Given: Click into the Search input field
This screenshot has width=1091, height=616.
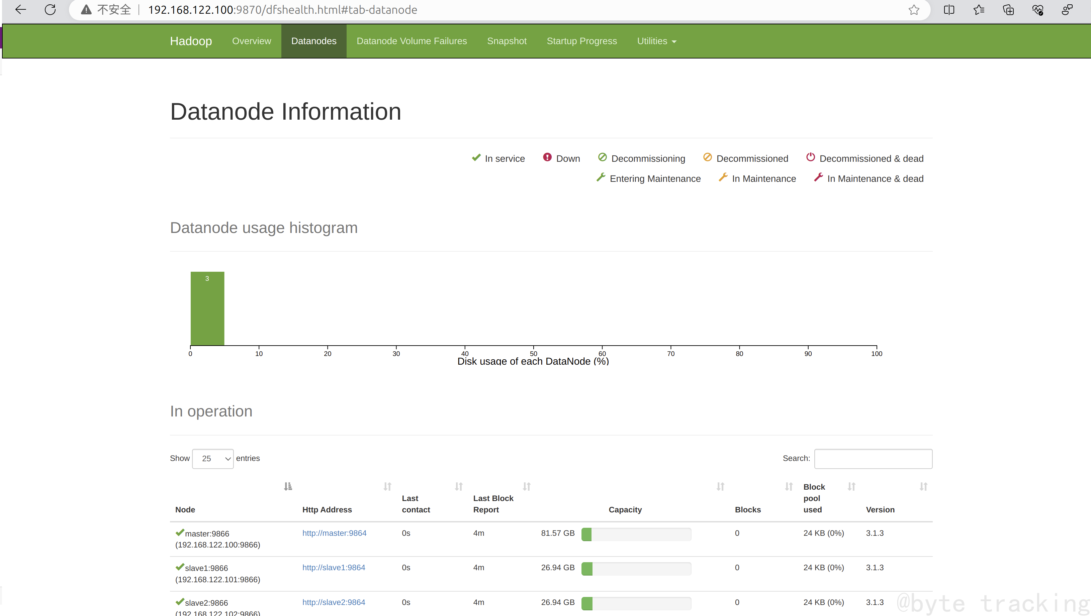Looking at the screenshot, I should [x=873, y=459].
